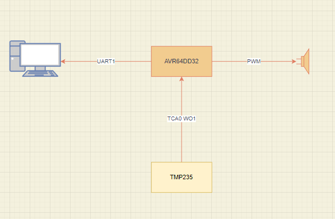This screenshot has height=219, width=335.
Task: Click the UART1 connector label
Action: (x=106, y=62)
